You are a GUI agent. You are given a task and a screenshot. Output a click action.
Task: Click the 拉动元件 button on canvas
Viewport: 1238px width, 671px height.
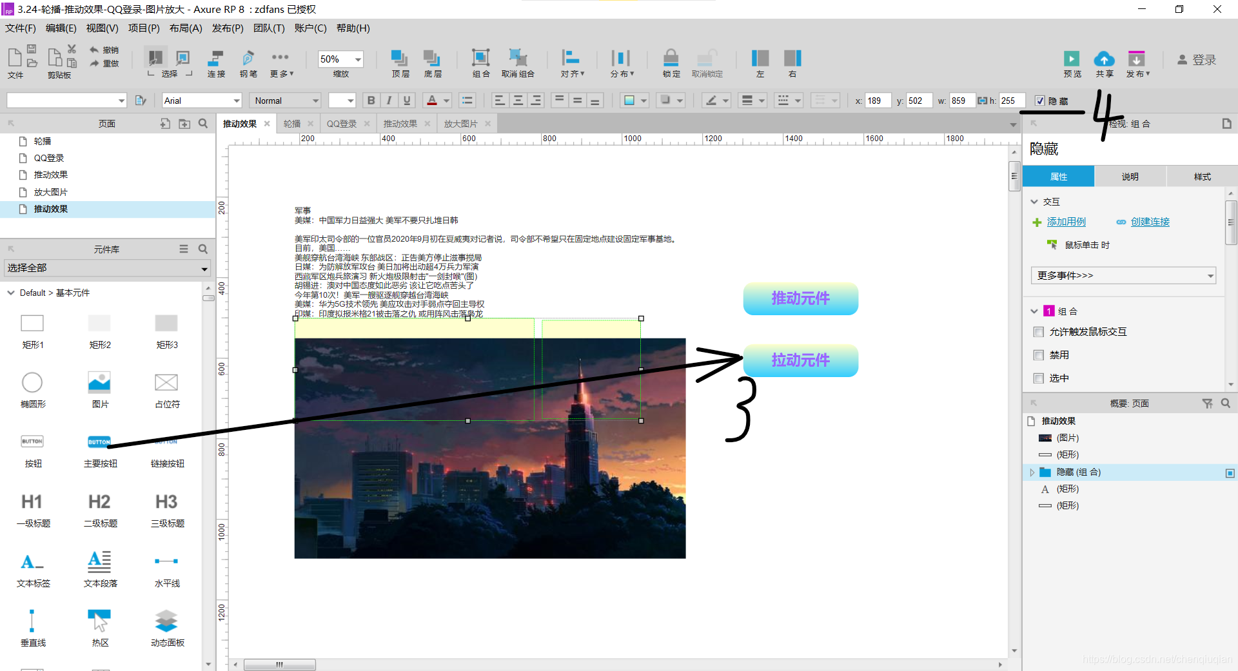click(801, 360)
